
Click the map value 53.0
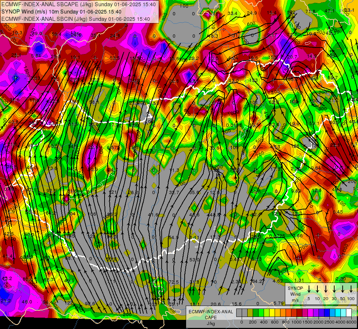click(x=195, y=260)
